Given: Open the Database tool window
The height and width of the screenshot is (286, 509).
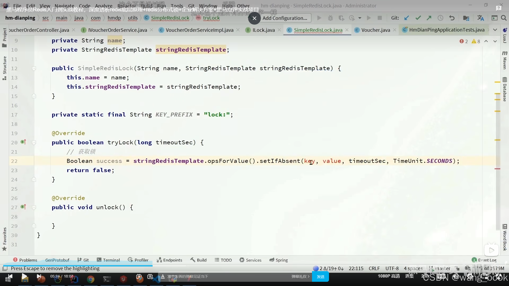Looking at the screenshot, I should pos(504,90).
